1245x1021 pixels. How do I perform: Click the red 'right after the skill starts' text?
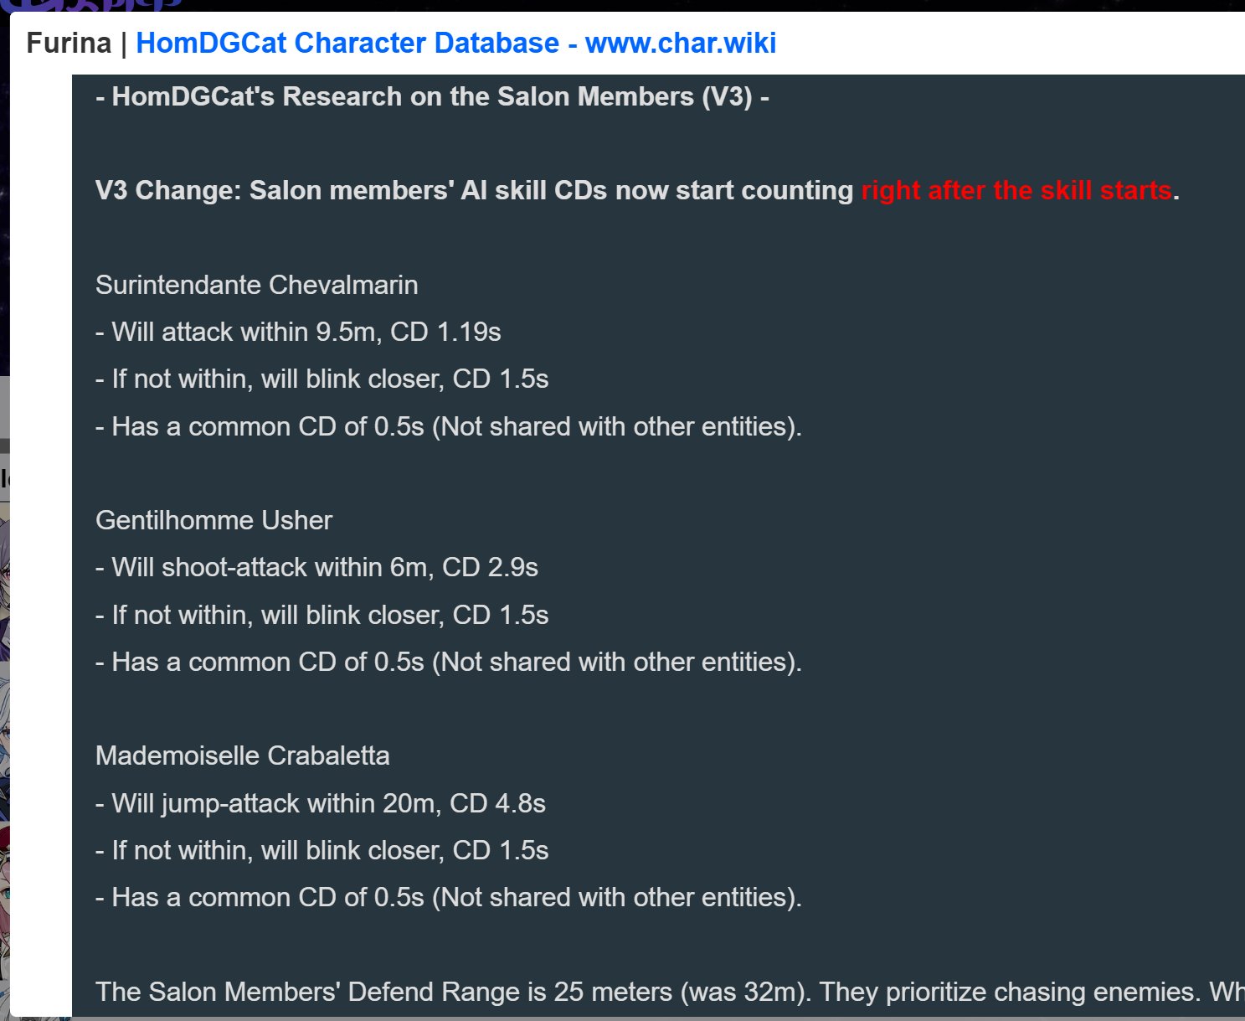pos(1016,190)
